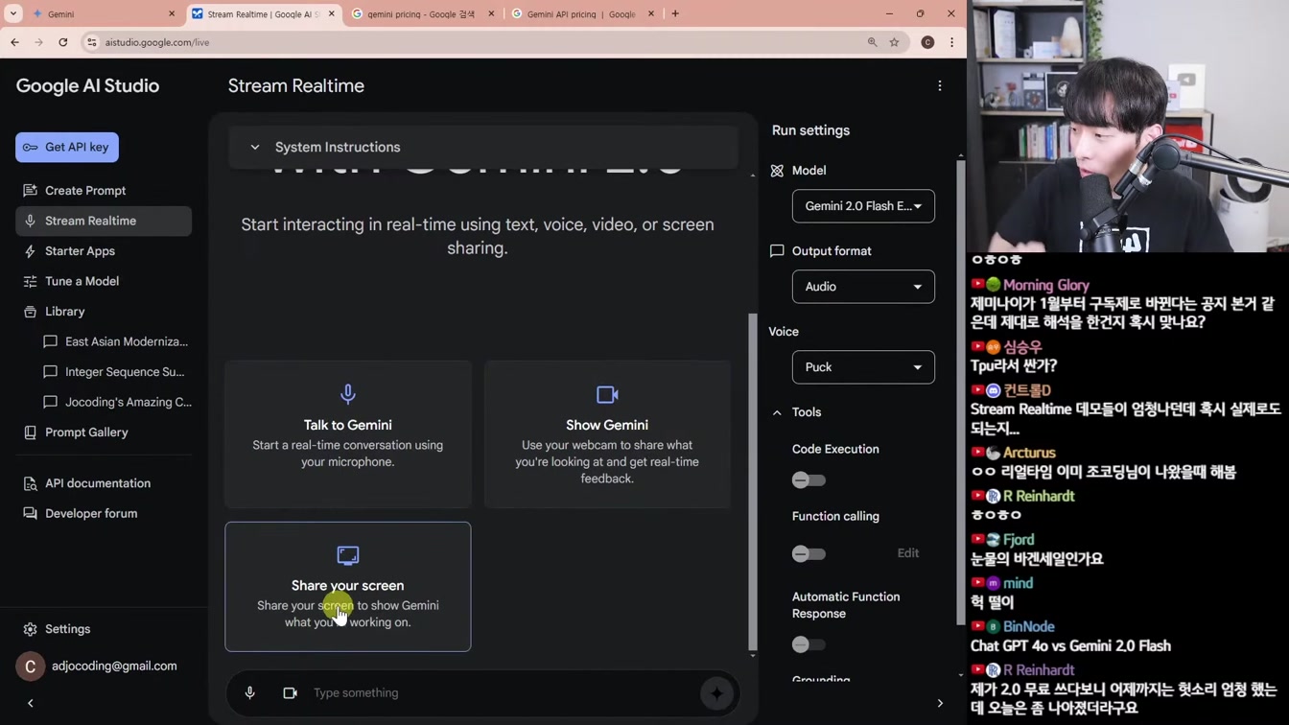This screenshot has height=725, width=1289.
Task: Click the Create Prompt sidebar icon
Action: tap(31, 191)
